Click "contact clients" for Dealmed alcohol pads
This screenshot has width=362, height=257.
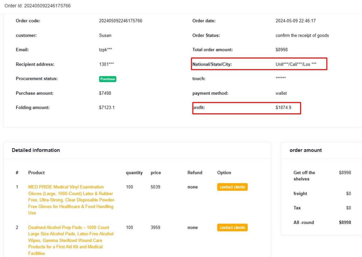232,227
